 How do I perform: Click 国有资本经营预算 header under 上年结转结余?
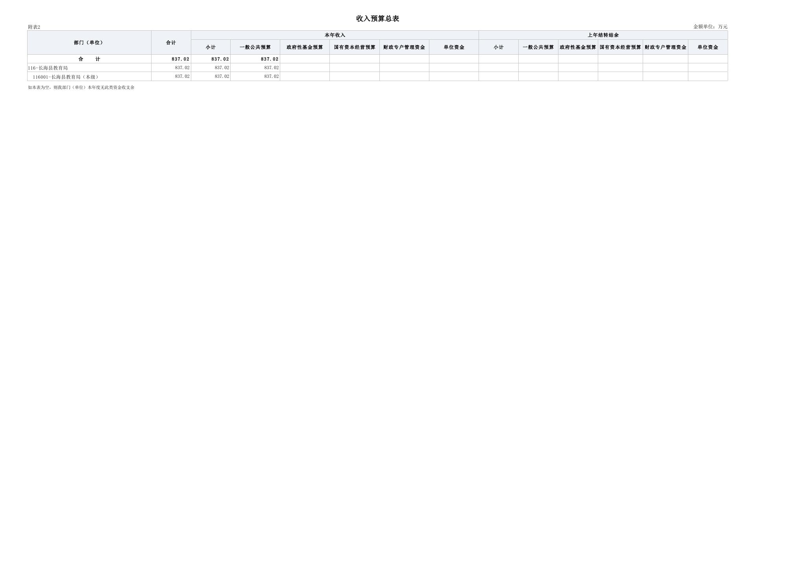click(x=620, y=47)
